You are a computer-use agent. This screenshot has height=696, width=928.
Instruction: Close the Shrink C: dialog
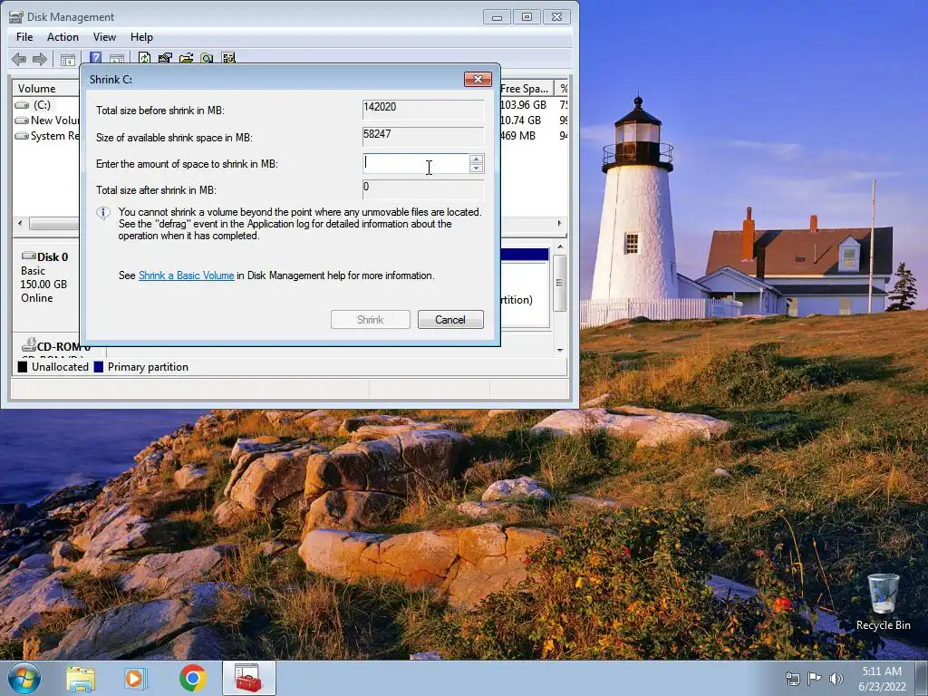[478, 80]
